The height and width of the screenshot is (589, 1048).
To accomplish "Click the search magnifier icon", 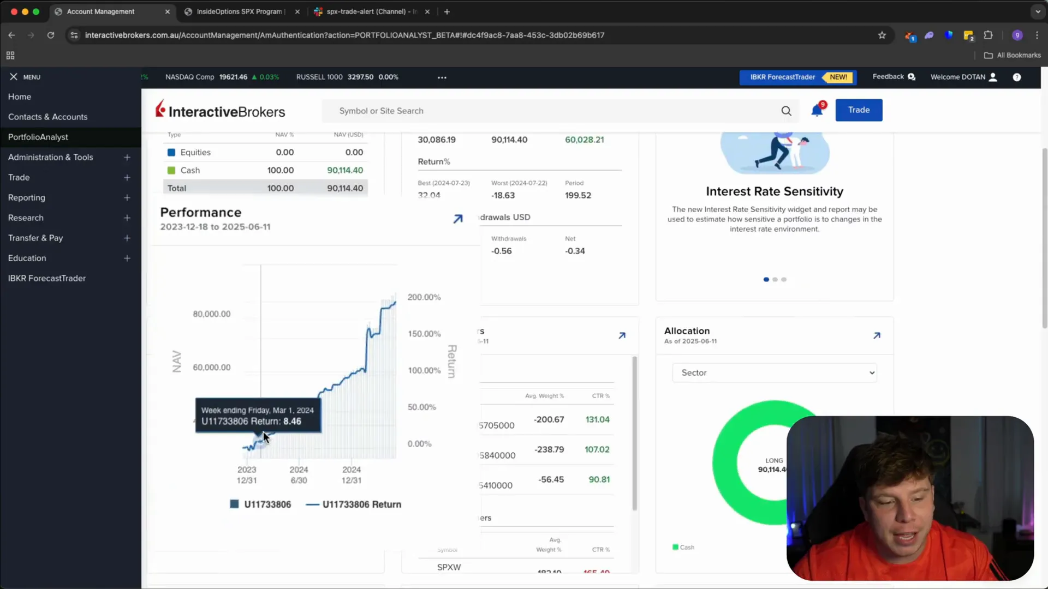I will [786, 111].
